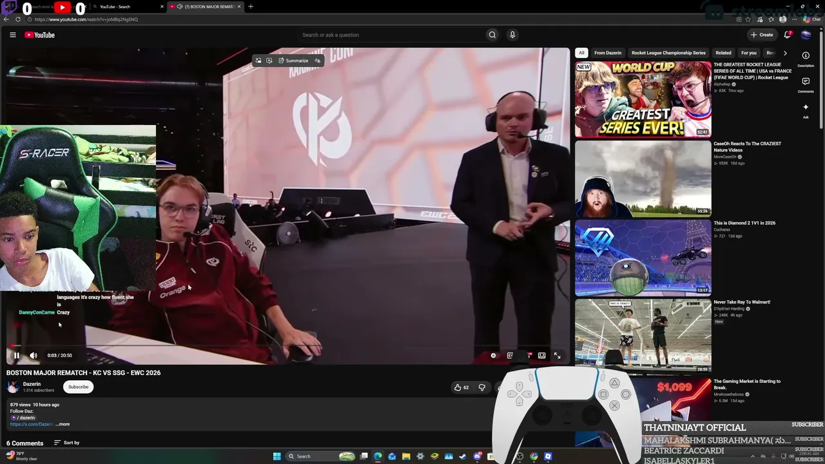The image size is (825, 464).
Task: Open the Never Take Ray To Walmart thumbnail
Action: click(x=643, y=336)
